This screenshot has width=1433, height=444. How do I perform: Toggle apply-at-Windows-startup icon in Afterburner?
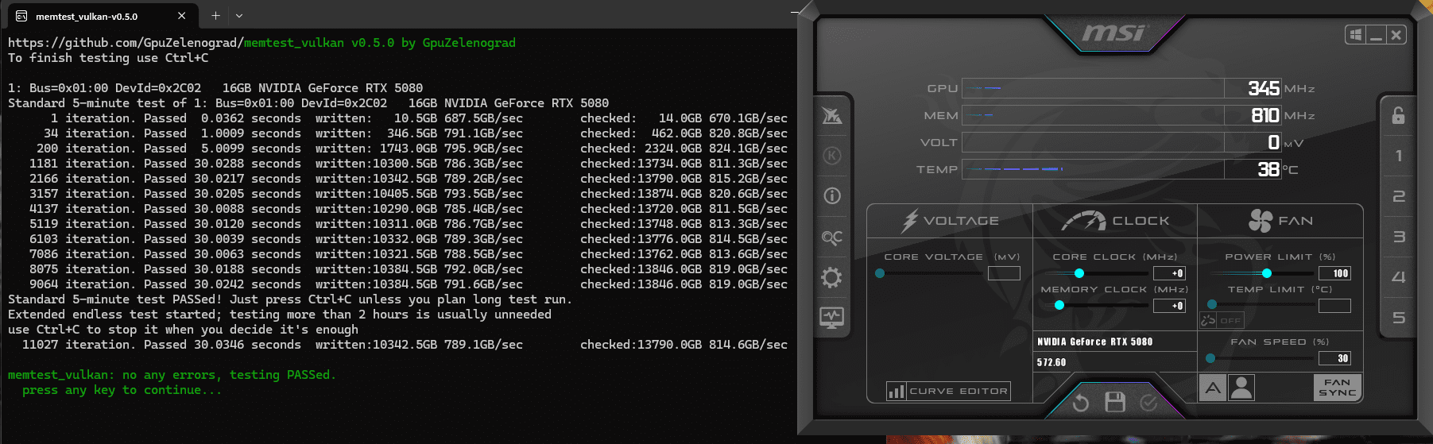pyautogui.click(x=1355, y=35)
